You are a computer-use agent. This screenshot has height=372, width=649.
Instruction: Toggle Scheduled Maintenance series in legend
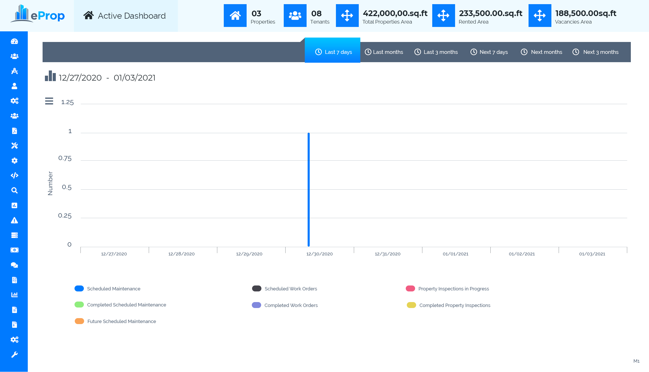pyautogui.click(x=113, y=289)
